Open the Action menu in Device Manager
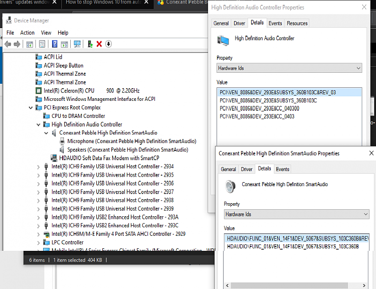 tap(28, 33)
